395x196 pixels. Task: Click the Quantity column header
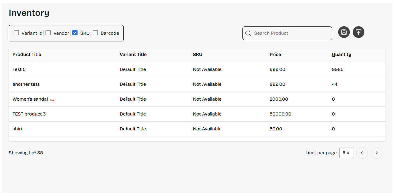[341, 55]
